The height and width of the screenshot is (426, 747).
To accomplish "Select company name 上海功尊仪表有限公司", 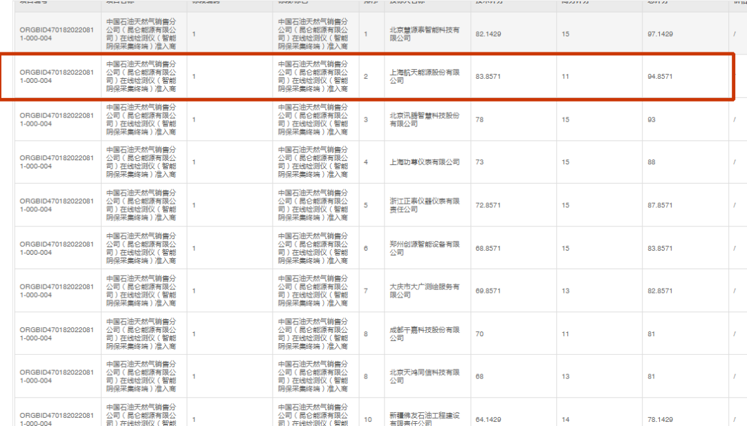I will (x=425, y=162).
